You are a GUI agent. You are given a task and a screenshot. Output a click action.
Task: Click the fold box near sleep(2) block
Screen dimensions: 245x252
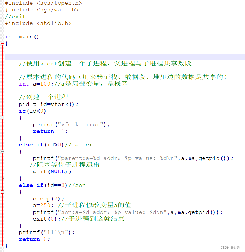2,192
